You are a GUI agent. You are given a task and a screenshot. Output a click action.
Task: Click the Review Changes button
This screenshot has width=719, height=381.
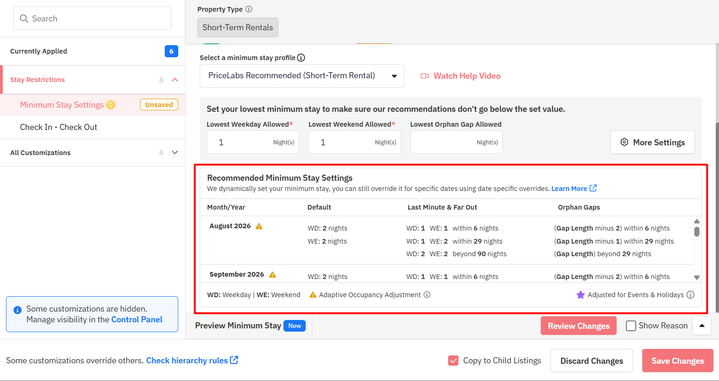tap(578, 326)
